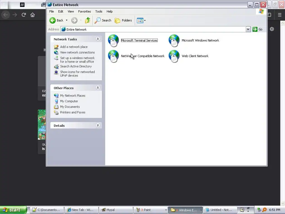Open the Paint taskbar group
The width and height of the screenshot is (285, 214).
[x=151, y=210]
